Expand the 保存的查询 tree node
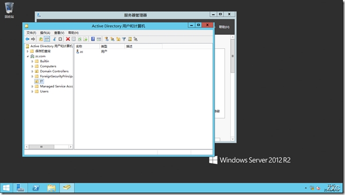The image size is (345, 195). (28, 51)
